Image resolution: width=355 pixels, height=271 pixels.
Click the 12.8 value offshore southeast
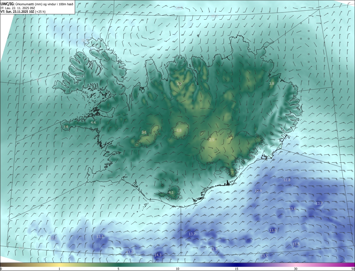[x=287, y=180]
